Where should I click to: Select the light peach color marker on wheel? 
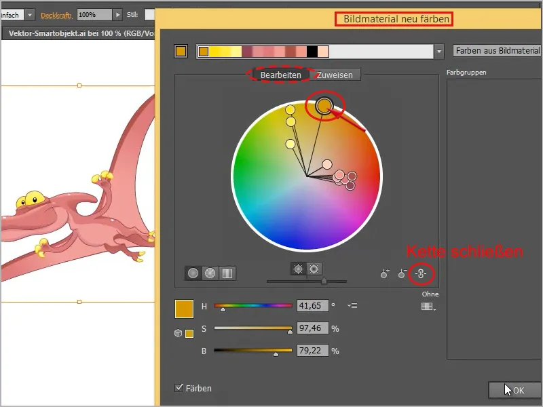[327, 164]
